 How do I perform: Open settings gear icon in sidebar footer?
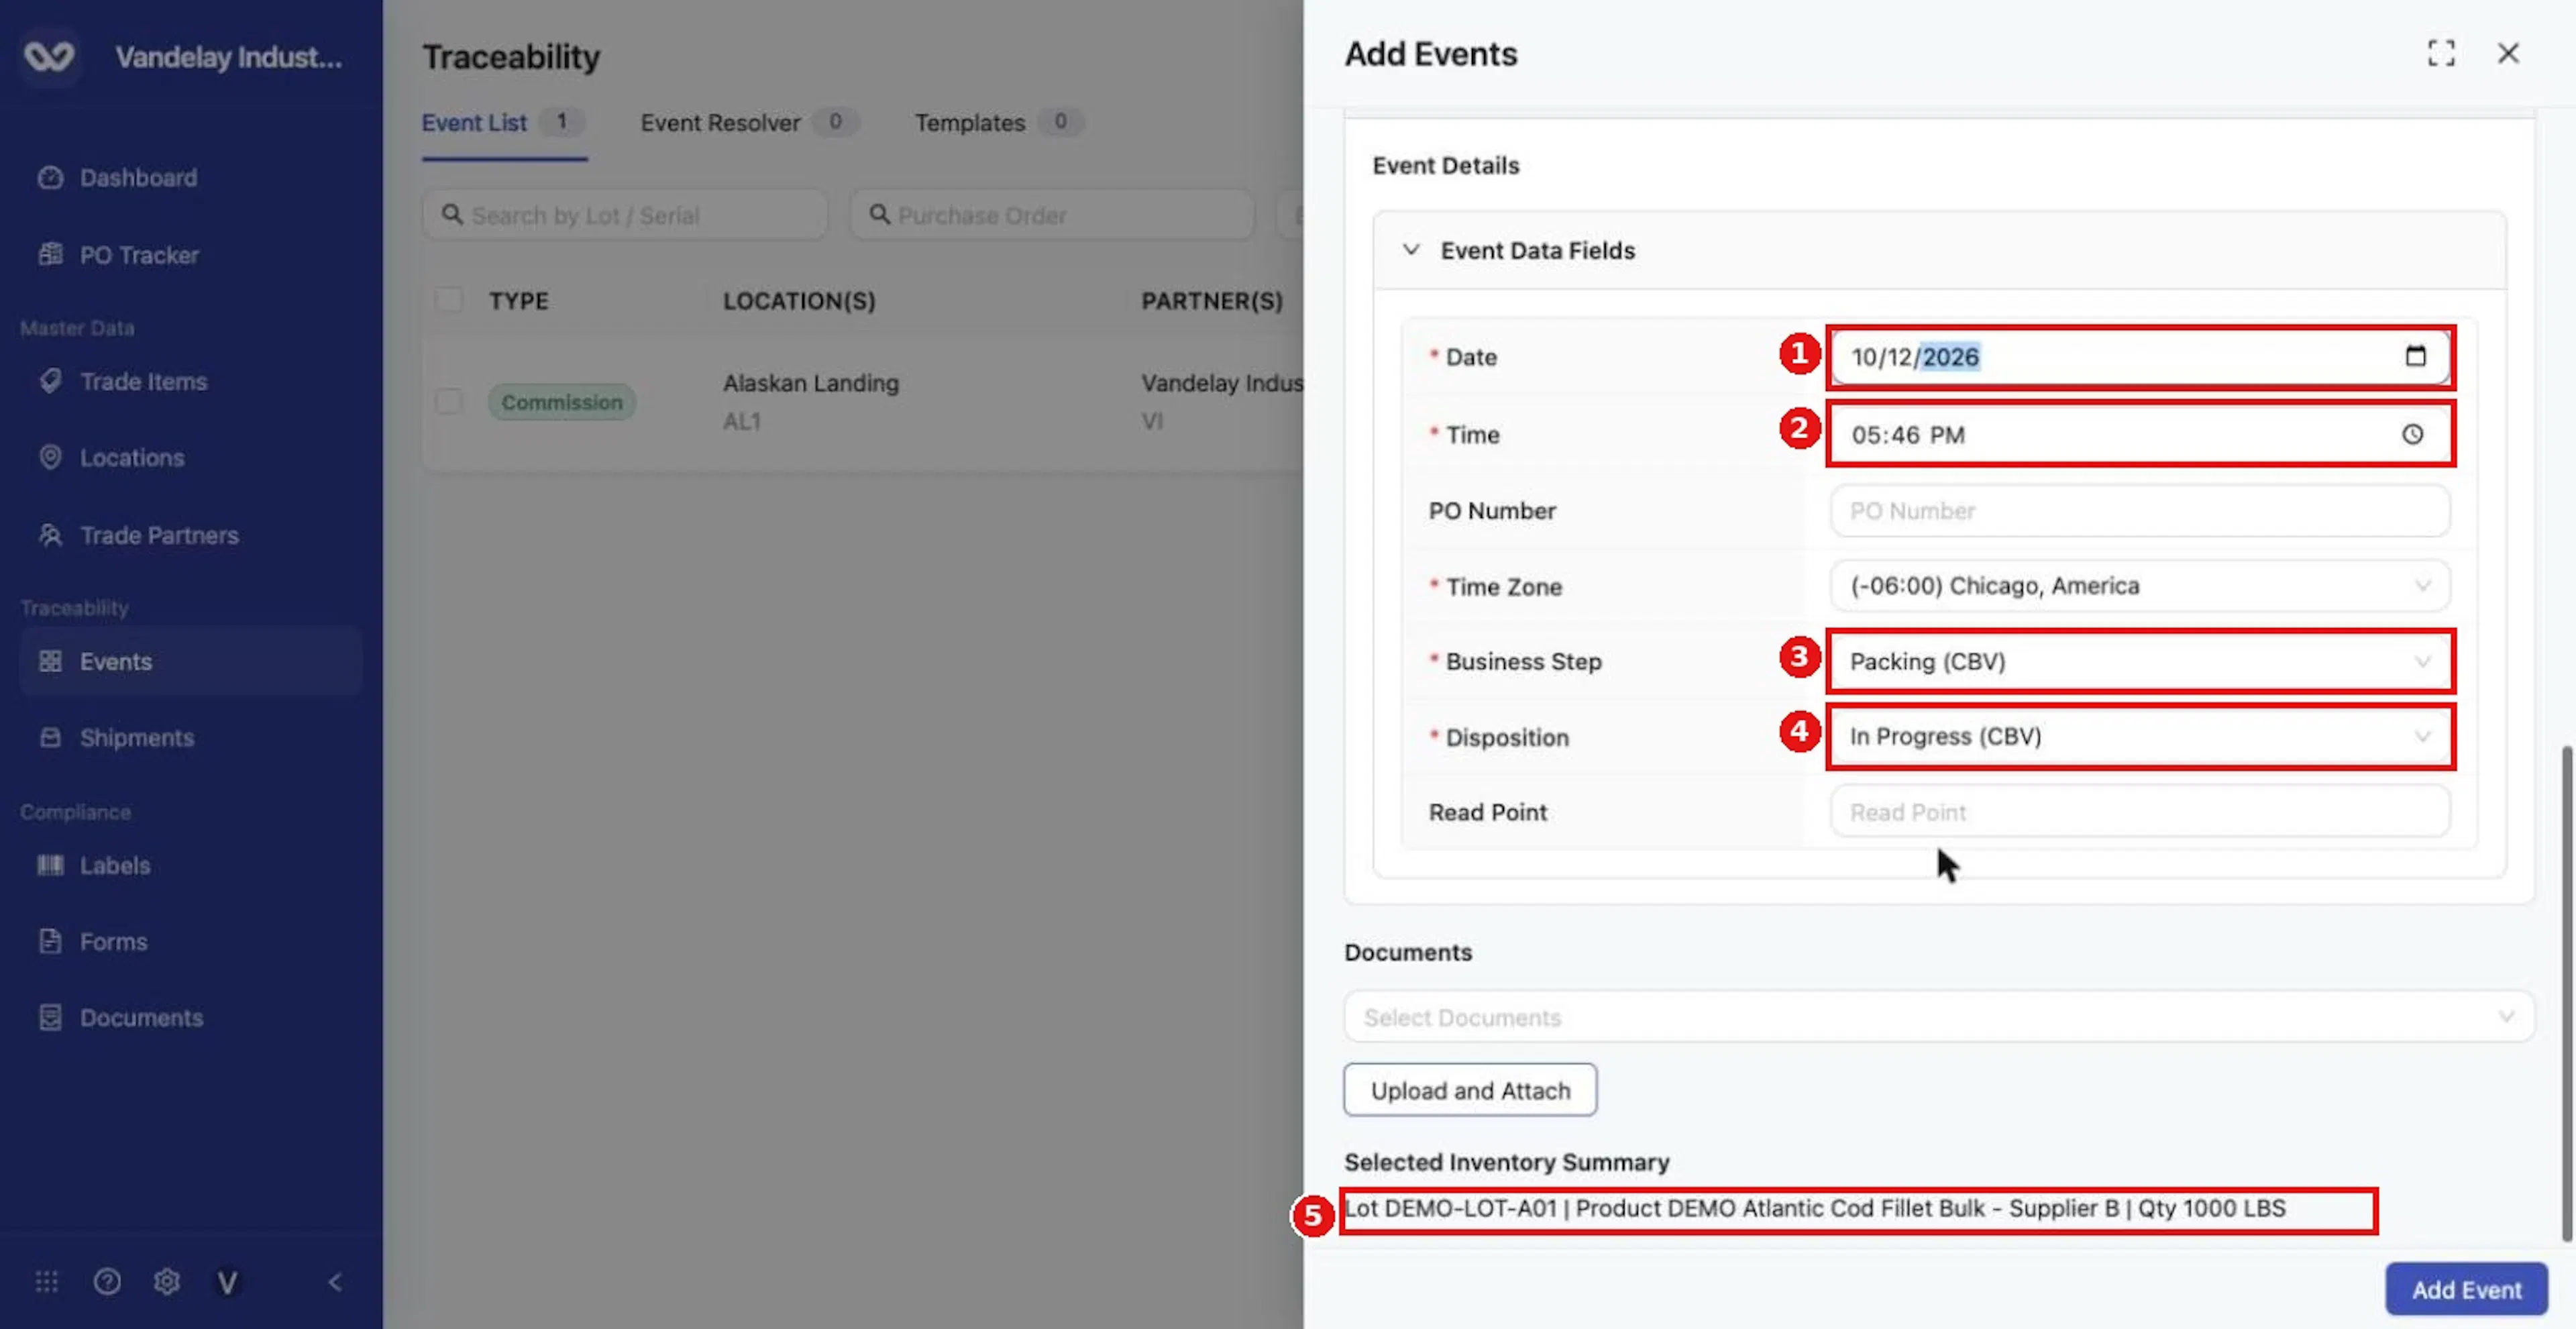coord(167,1281)
